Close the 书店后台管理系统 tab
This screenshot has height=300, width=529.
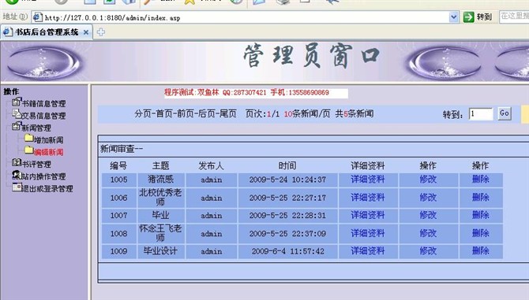click(86, 32)
